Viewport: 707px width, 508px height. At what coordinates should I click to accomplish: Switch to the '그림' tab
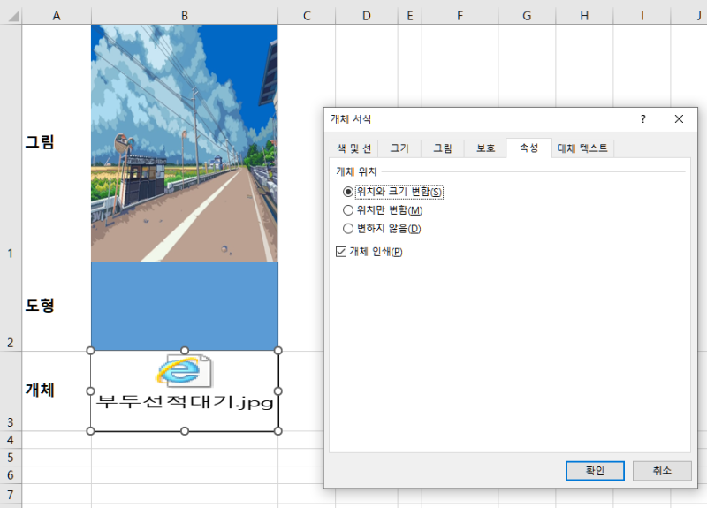point(443,148)
